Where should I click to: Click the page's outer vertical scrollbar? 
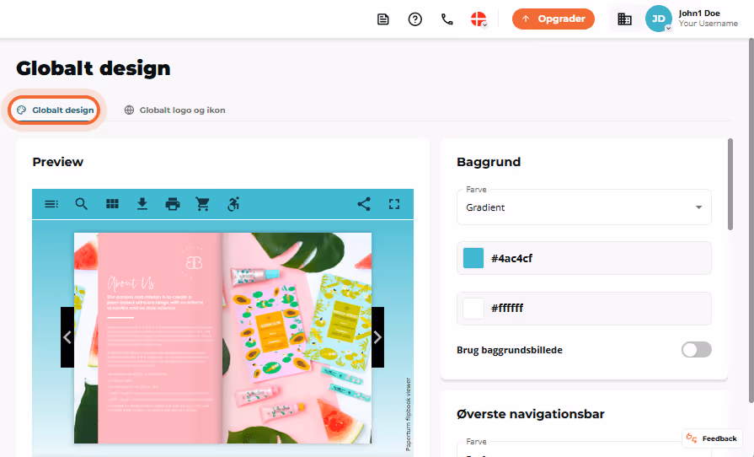751,220
